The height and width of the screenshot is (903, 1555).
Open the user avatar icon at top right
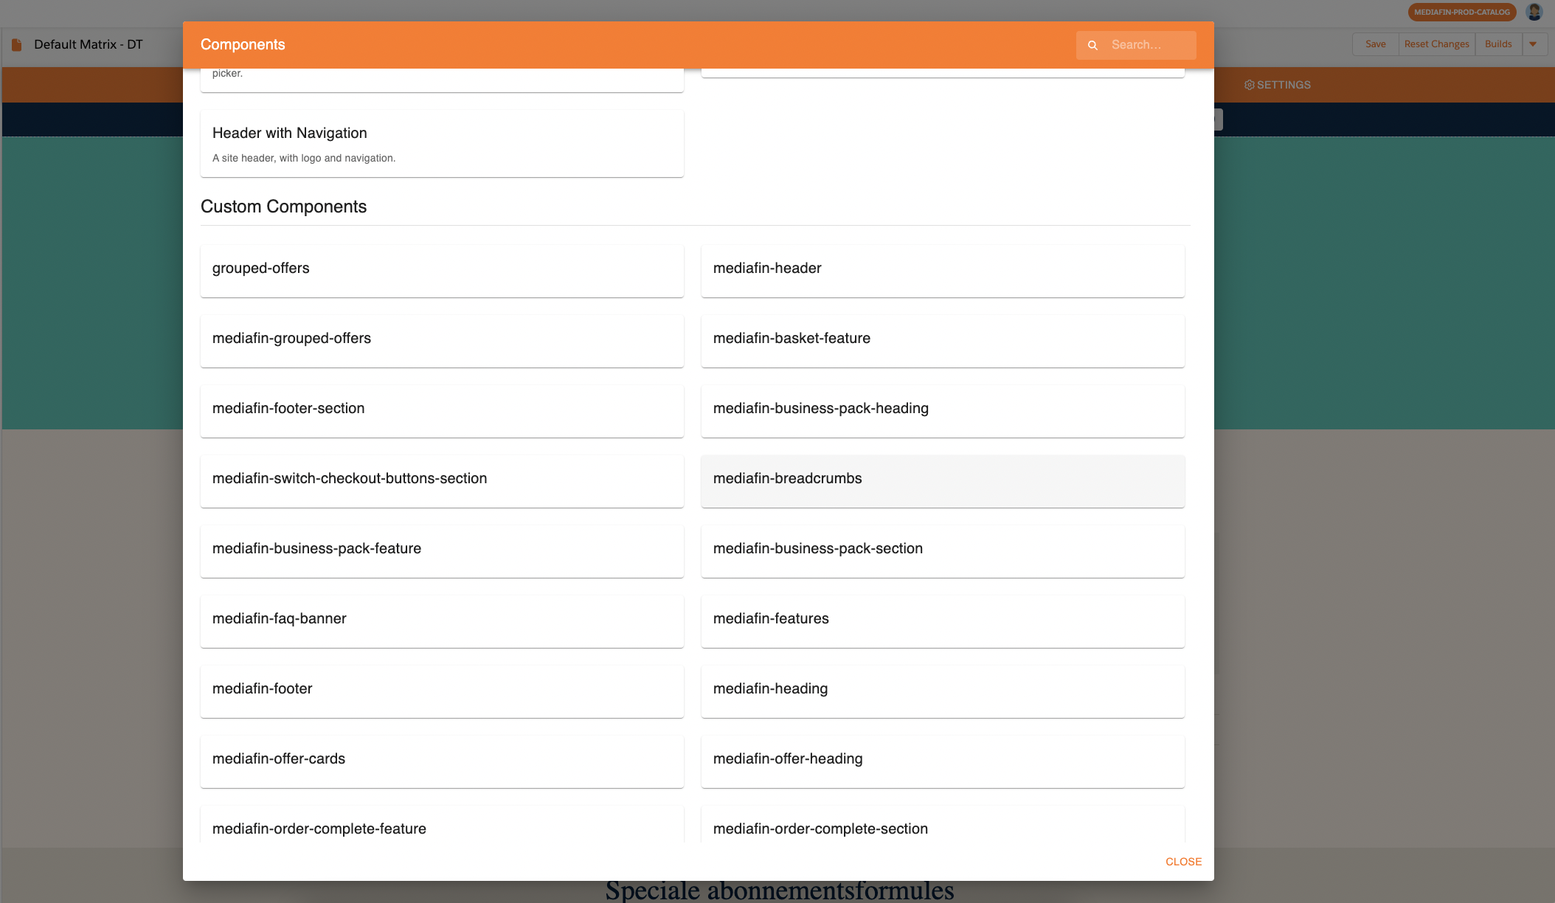coord(1534,12)
